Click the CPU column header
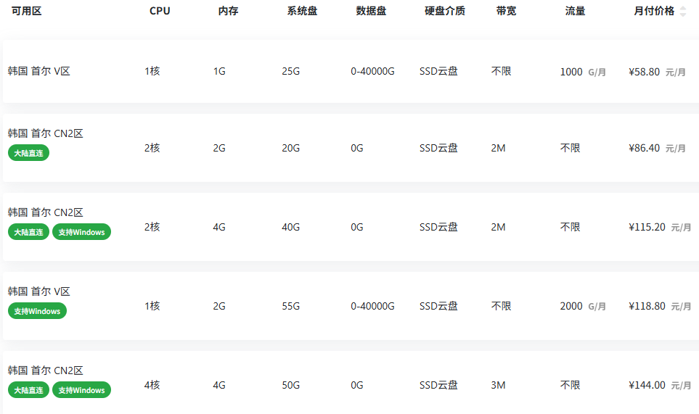The width and height of the screenshot is (699, 414). point(159,12)
